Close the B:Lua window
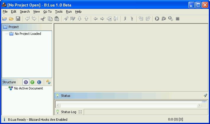 pos(205,5)
